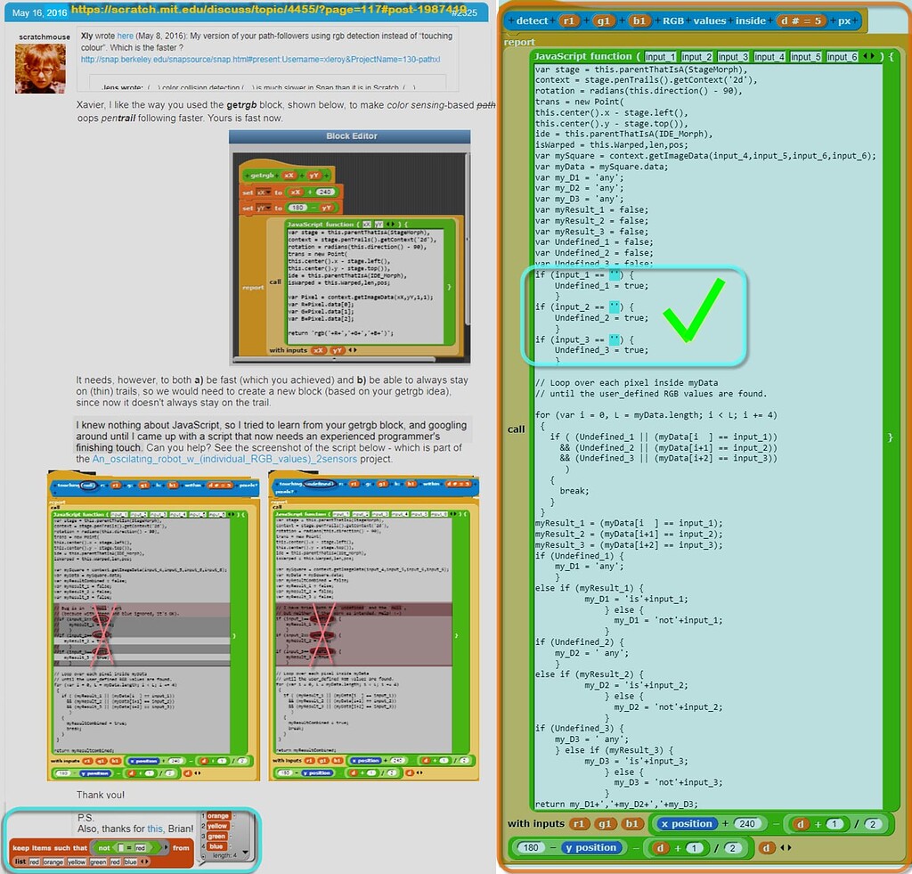Open the 'this' hyperlink in the P.S. note
Viewport: 912px width, 874px height.
153,829
